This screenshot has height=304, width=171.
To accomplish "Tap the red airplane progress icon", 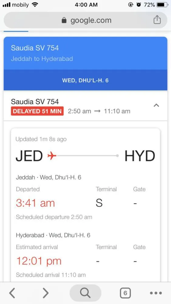I will (x=52, y=156).
